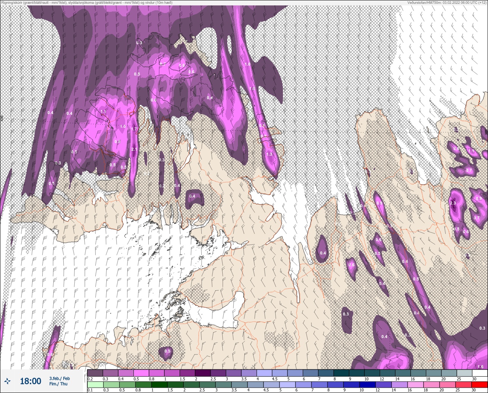Screen dimensions: 488x393
Task: Click the 1.6 value at bottom-right corner
Action: click(x=480, y=366)
